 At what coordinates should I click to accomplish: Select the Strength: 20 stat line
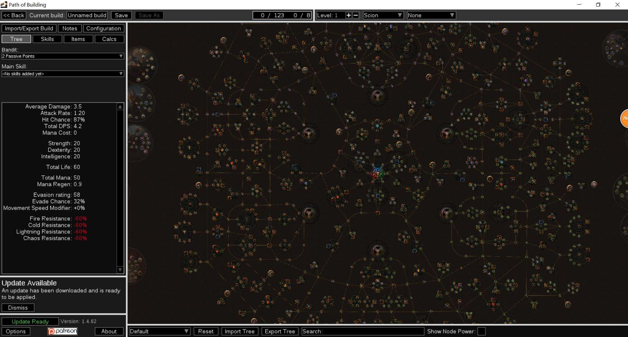(64, 143)
